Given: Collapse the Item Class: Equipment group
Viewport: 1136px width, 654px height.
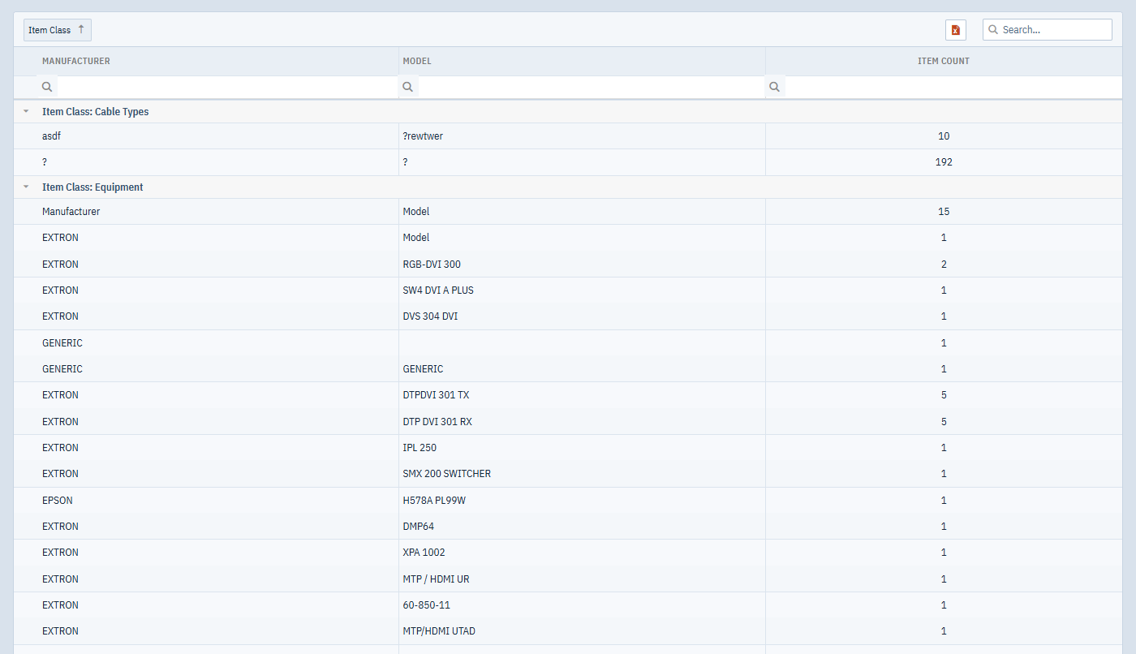Looking at the screenshot, I should (26, 187).
